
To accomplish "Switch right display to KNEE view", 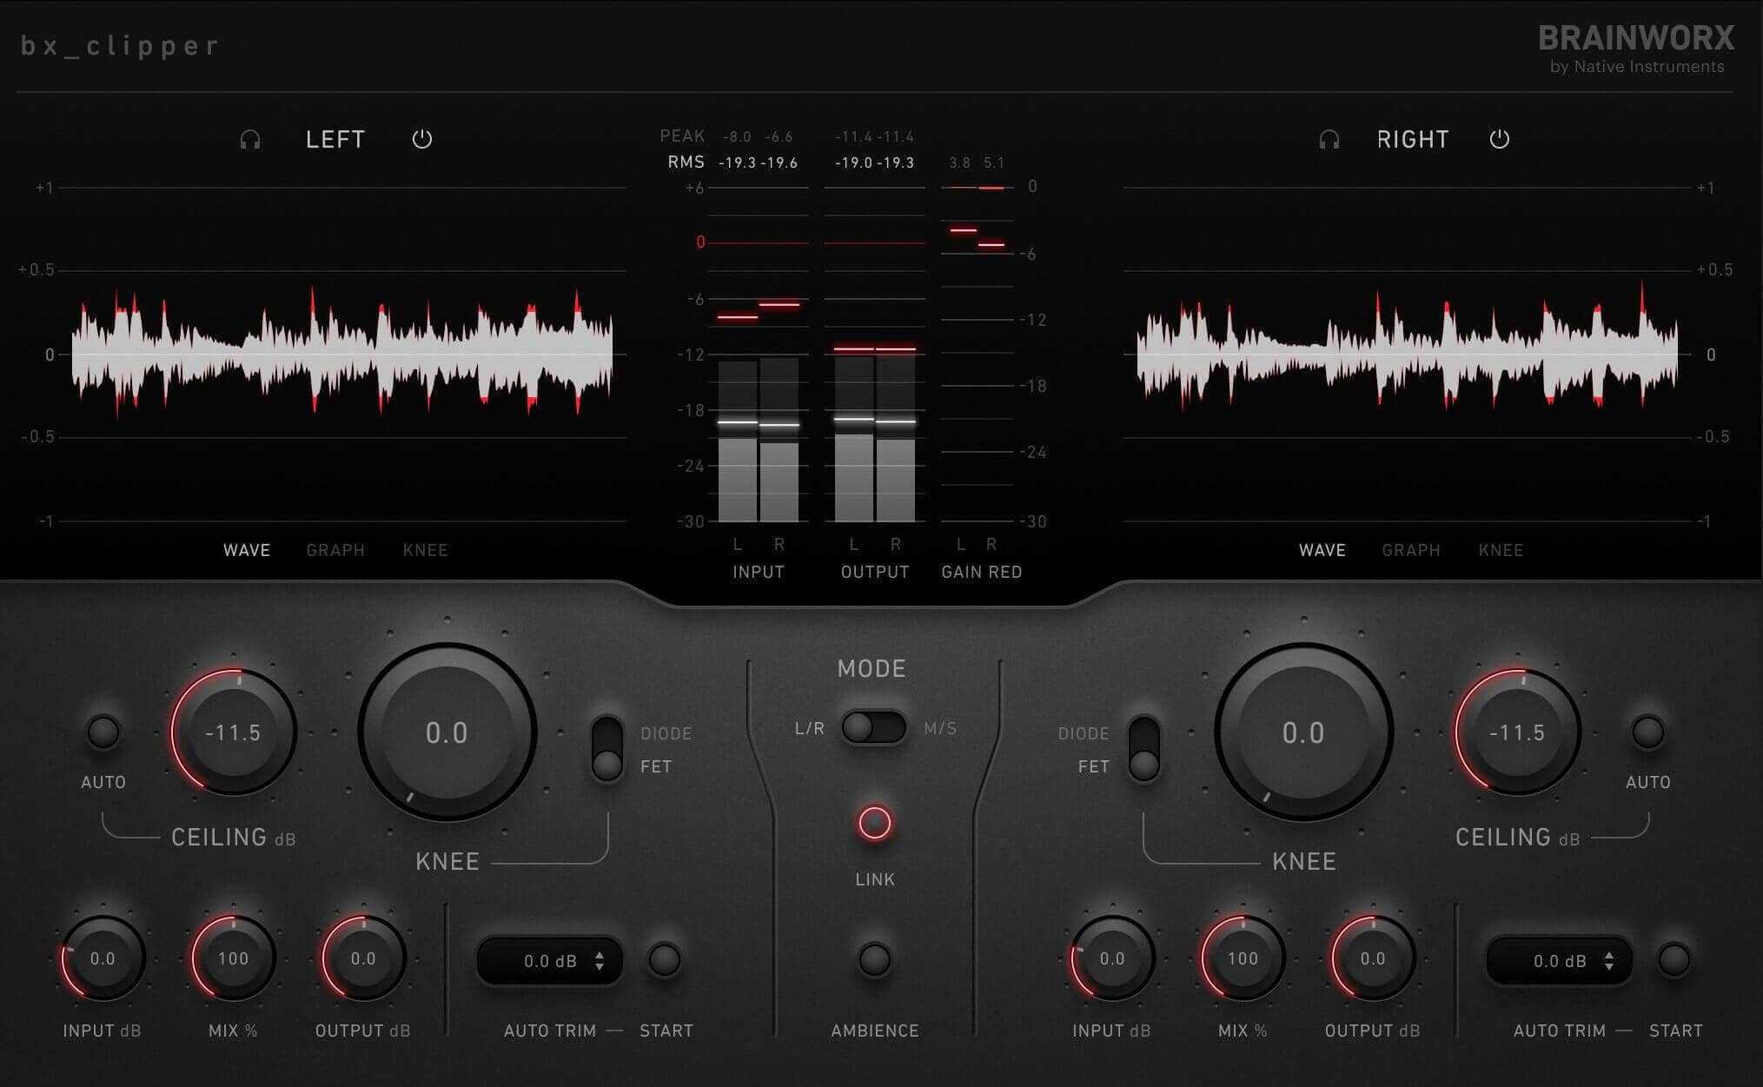I will point(1501,550).
